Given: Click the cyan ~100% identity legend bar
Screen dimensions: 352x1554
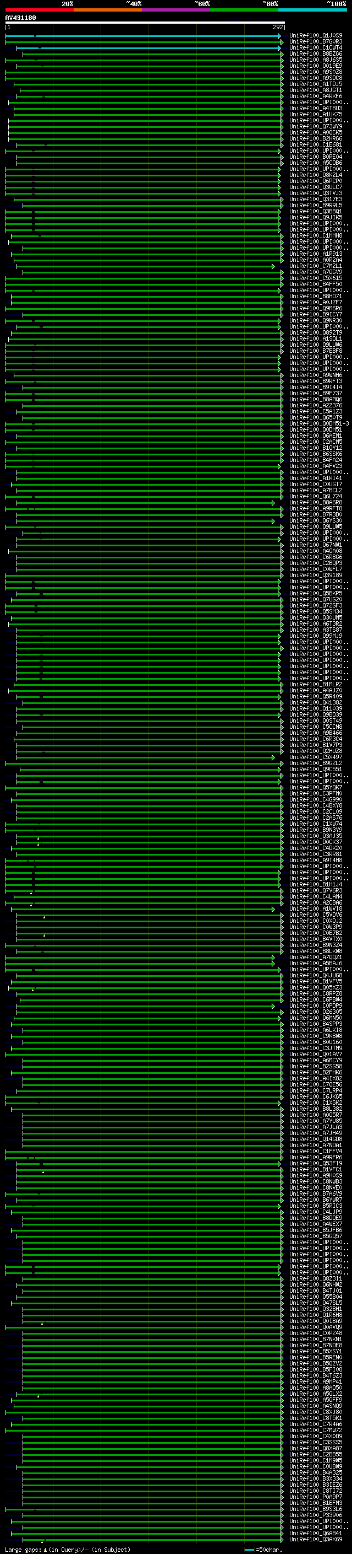Looking at the screenshot, I should pos(313,10).
